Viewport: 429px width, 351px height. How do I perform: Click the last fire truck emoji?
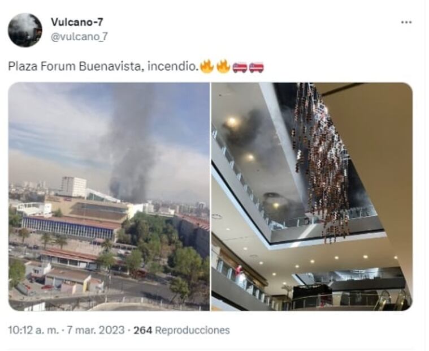(x=257, y=67)
